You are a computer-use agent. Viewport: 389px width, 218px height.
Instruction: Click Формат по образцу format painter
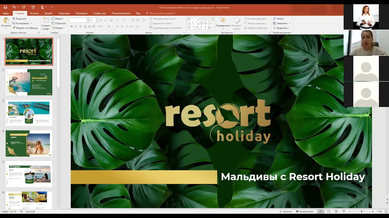pyautogui.click(x=25, y=28)
